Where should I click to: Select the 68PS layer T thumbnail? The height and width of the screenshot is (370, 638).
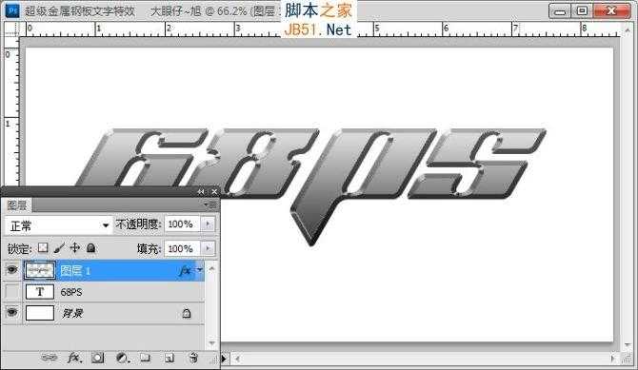pyautogui.click(x=40, y=292)
